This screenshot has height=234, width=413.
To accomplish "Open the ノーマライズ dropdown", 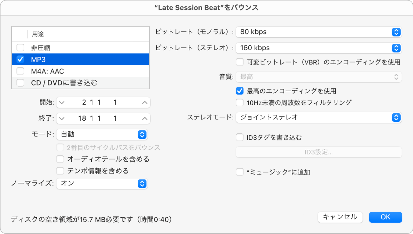I will (102, 184).
